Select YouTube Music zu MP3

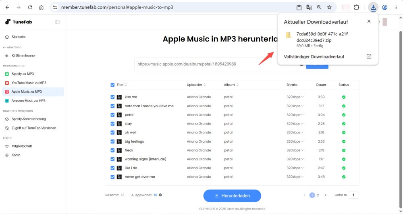click(33, 83)
